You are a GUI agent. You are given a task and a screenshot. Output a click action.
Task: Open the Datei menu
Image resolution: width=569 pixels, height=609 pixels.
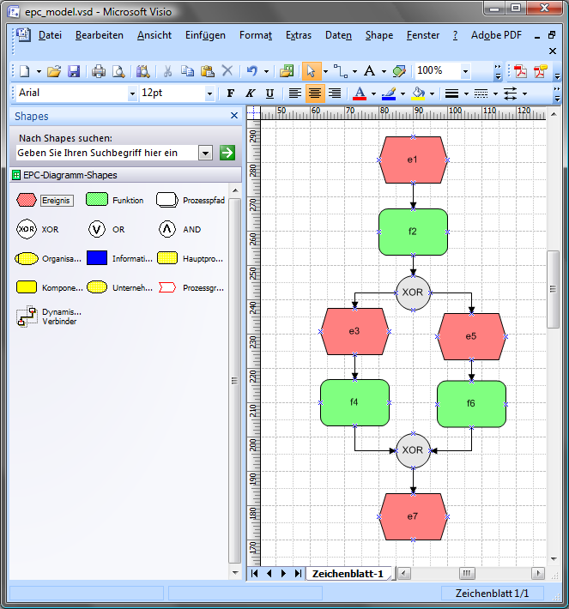click(50, 35)
